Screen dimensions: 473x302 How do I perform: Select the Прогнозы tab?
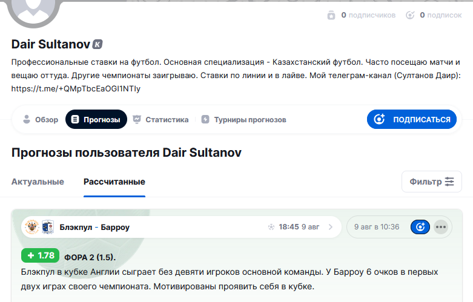pos(96,119)
